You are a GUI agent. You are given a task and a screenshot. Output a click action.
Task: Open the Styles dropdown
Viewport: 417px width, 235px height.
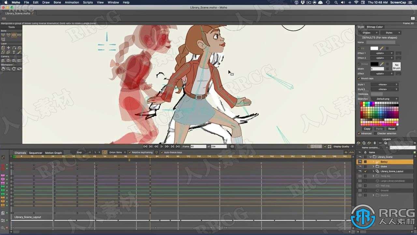391,33
